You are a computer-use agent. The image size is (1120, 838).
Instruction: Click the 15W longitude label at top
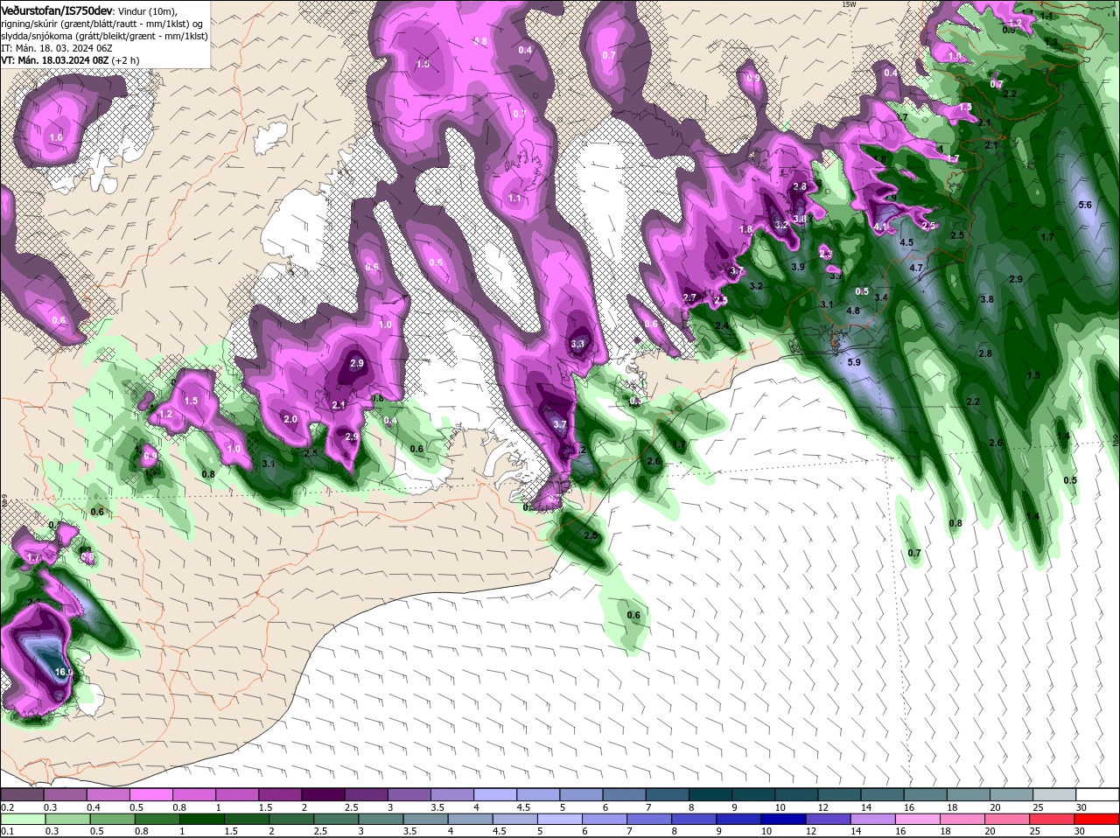(x=848, y=4)
